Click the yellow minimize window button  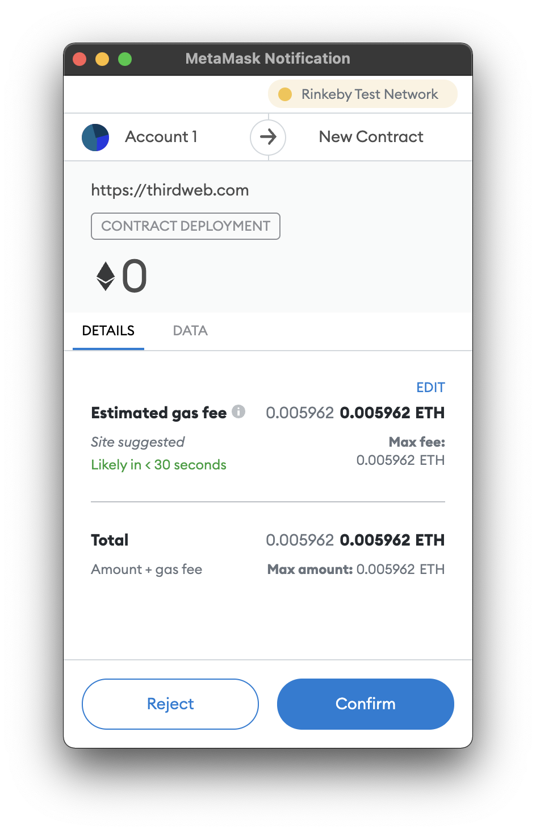tap(102, 59)
